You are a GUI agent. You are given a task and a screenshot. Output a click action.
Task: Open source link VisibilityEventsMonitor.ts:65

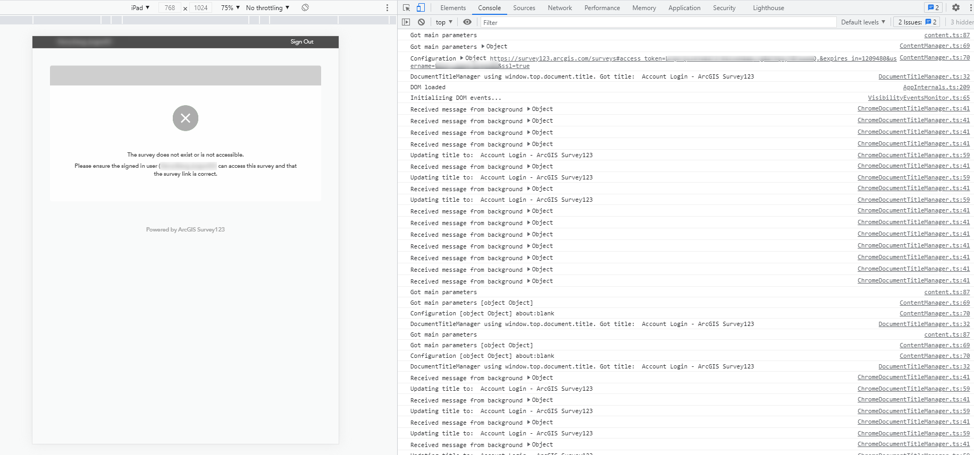[919, 98]
